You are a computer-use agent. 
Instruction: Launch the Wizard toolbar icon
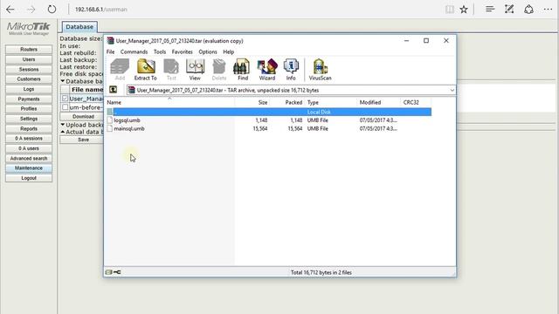(x=267, y=70)
